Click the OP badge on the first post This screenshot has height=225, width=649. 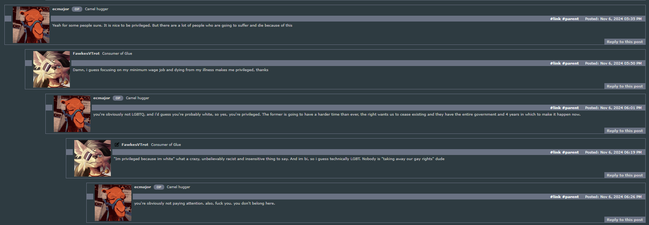(77, 9)
